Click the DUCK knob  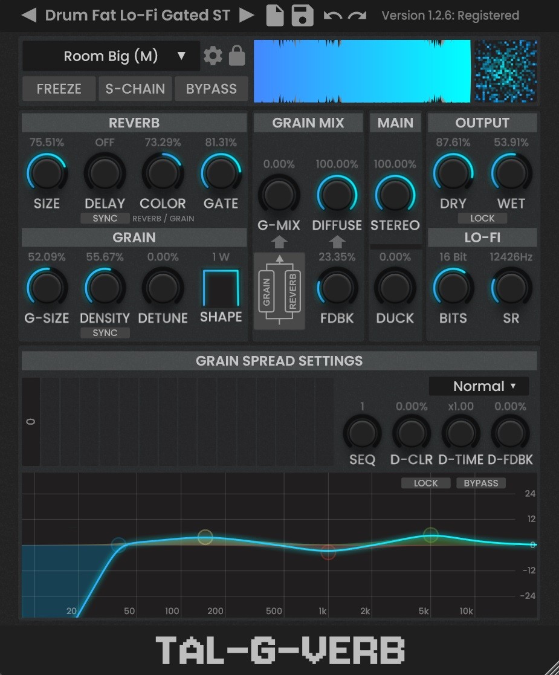(395, 288)
